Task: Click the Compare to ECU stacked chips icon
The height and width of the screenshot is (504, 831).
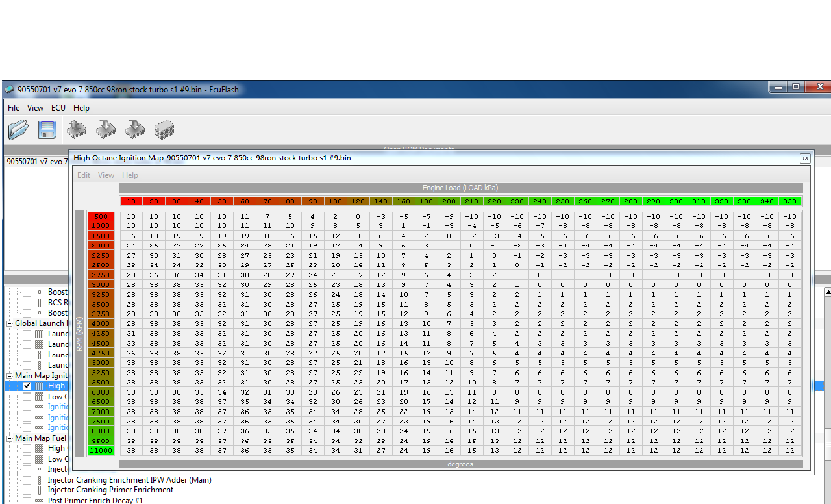Action: pos(164,130)
